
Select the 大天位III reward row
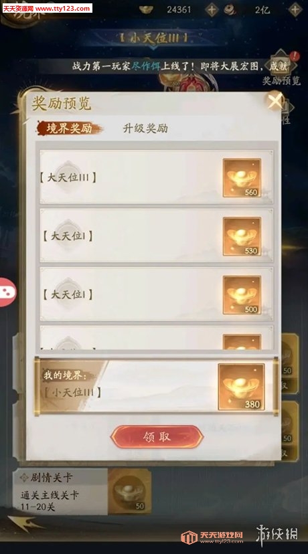(156, 177)
